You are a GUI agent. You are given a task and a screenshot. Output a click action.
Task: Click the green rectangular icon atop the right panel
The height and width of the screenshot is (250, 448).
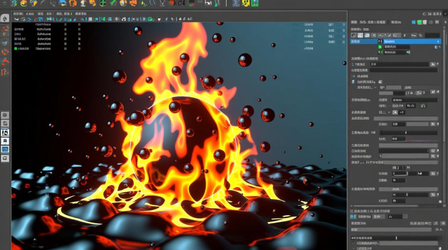[420, 22]
